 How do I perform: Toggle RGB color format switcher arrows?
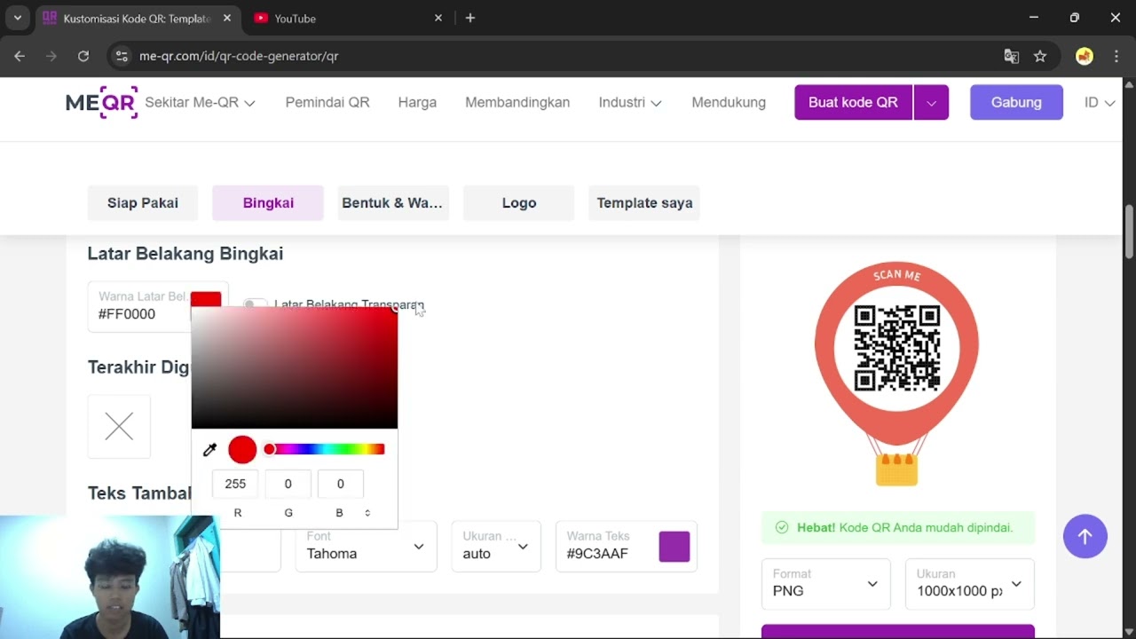(x=367, y=513)
